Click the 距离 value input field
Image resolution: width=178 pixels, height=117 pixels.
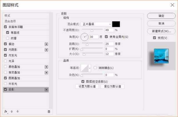coord(109,44)
